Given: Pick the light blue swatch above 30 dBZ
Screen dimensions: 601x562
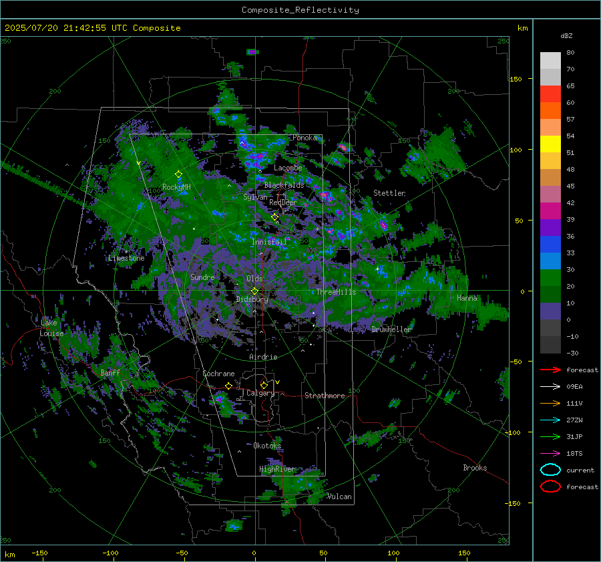Looking at the screenshot, I should [x=550, y=261].
